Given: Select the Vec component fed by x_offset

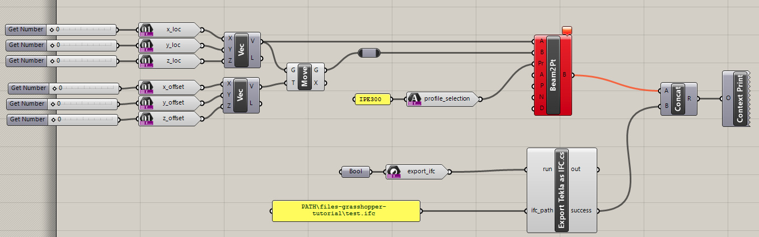Looking at the screenshot, I should point(241,95).
